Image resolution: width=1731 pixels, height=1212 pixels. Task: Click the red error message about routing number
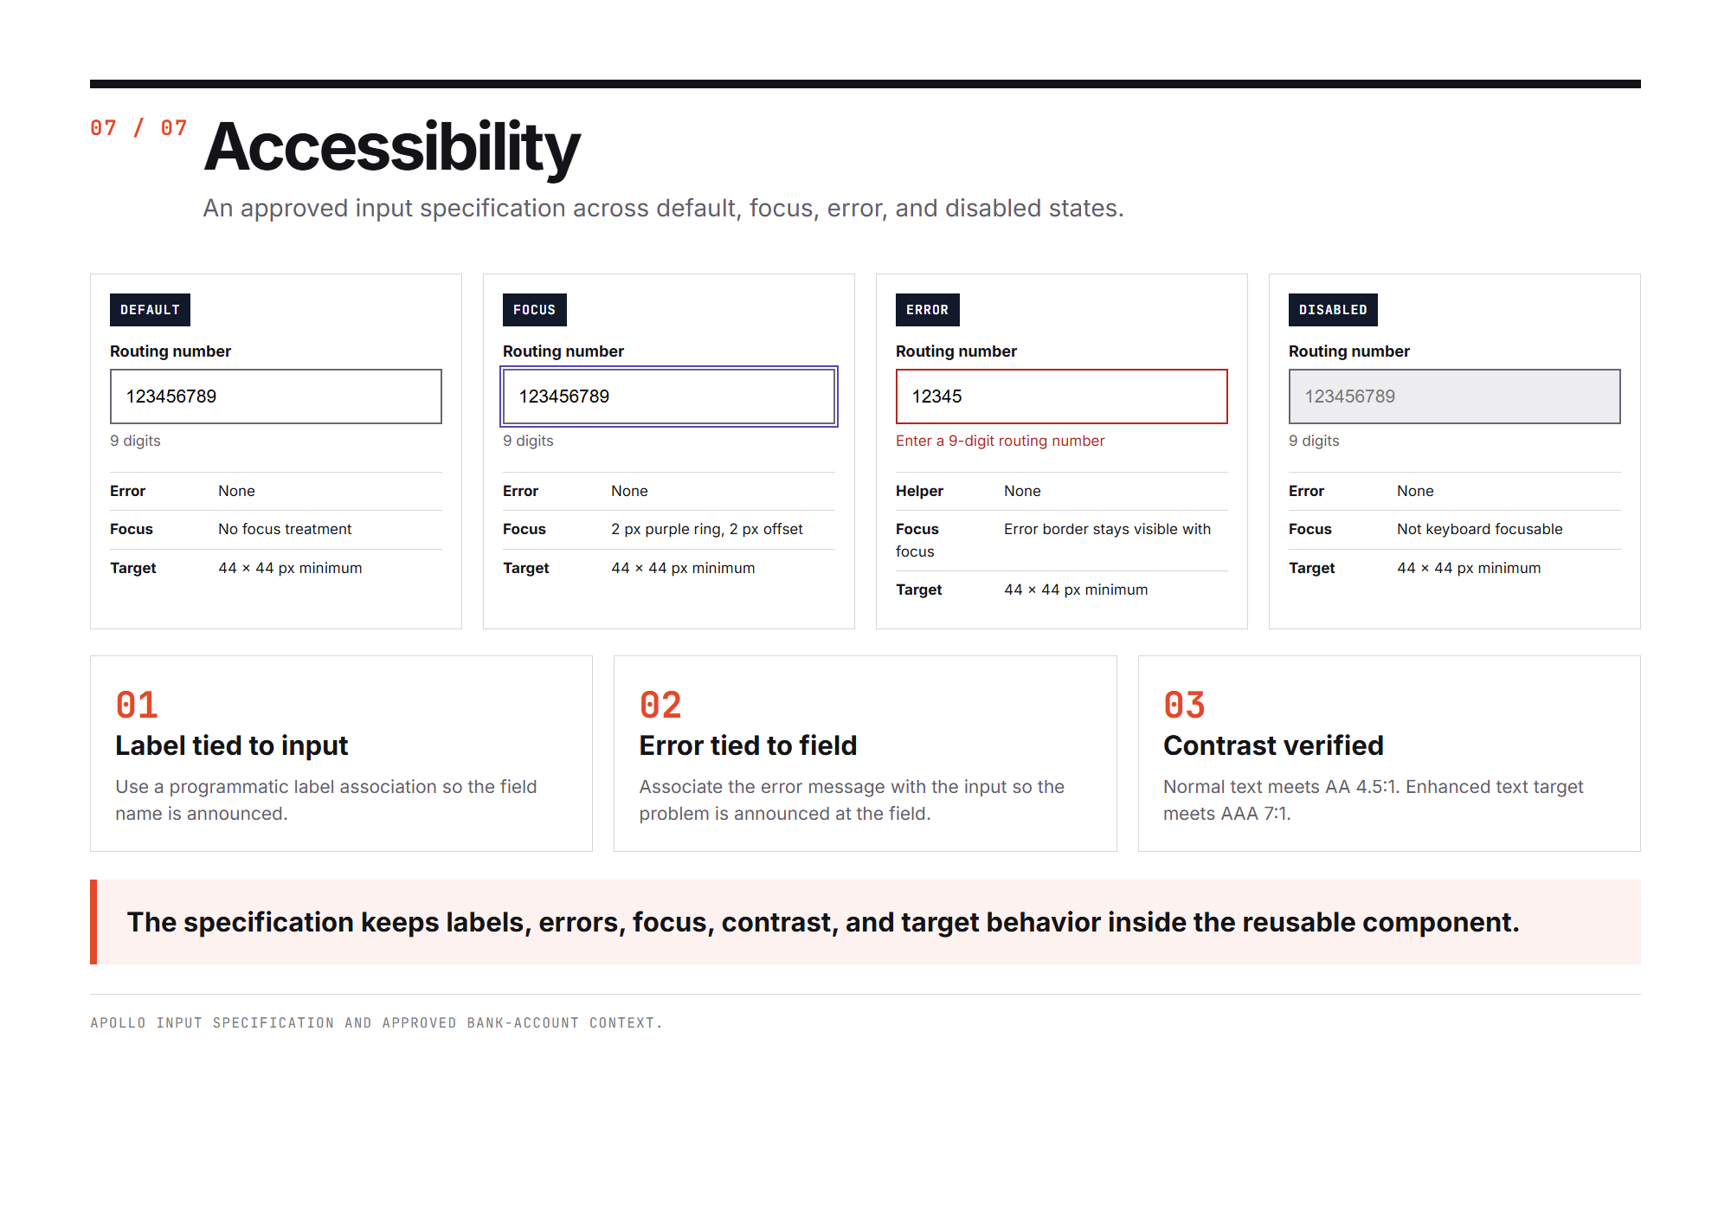pyautogui.click(x=1000, y=441)
